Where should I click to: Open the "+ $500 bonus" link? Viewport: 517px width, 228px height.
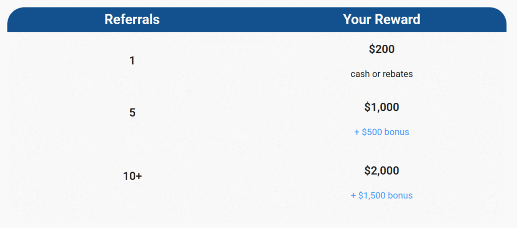point(382,132)
